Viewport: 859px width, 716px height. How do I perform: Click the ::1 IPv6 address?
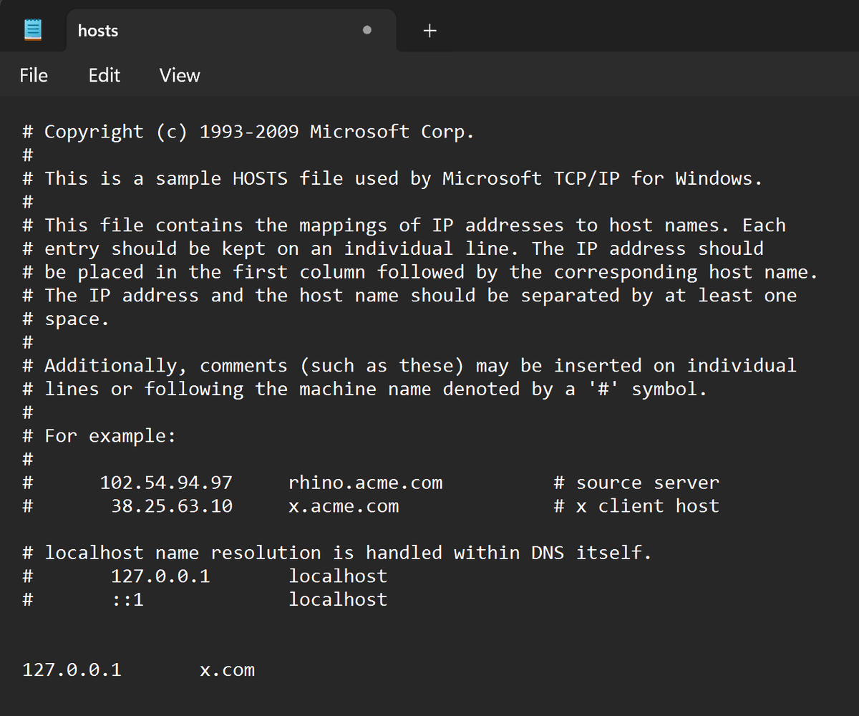[x=127, y=599]
